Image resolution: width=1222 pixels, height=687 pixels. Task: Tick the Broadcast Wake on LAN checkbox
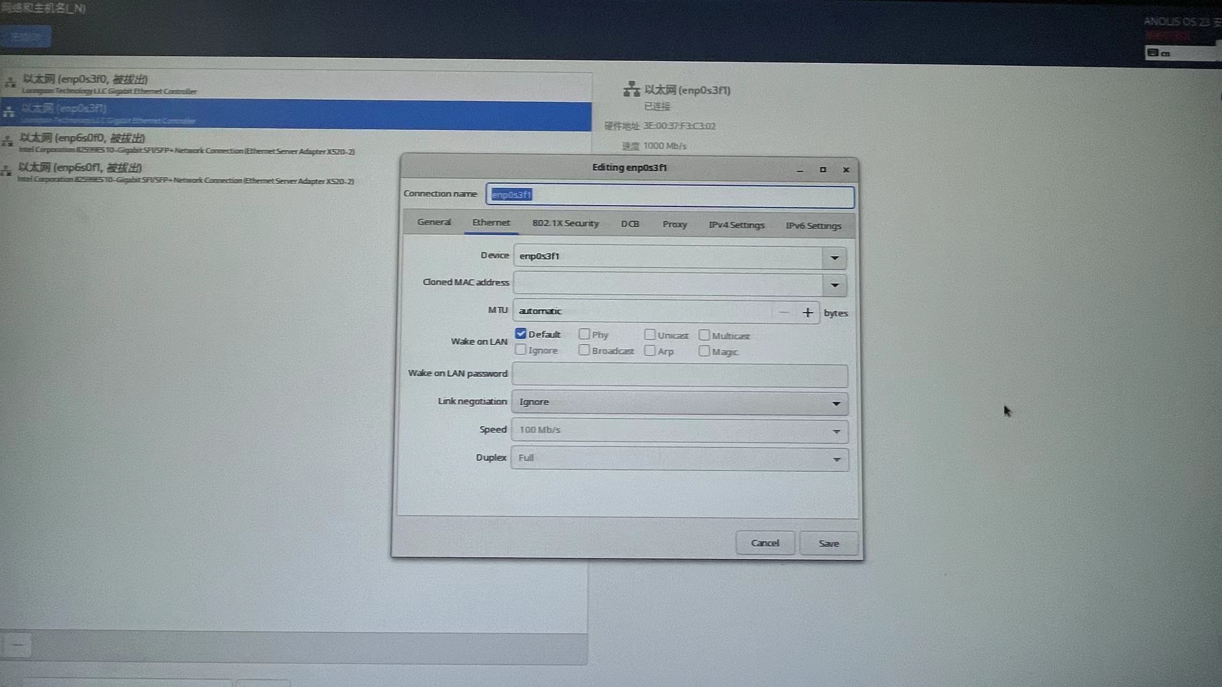pyautogui.click(x=584, y=350)
